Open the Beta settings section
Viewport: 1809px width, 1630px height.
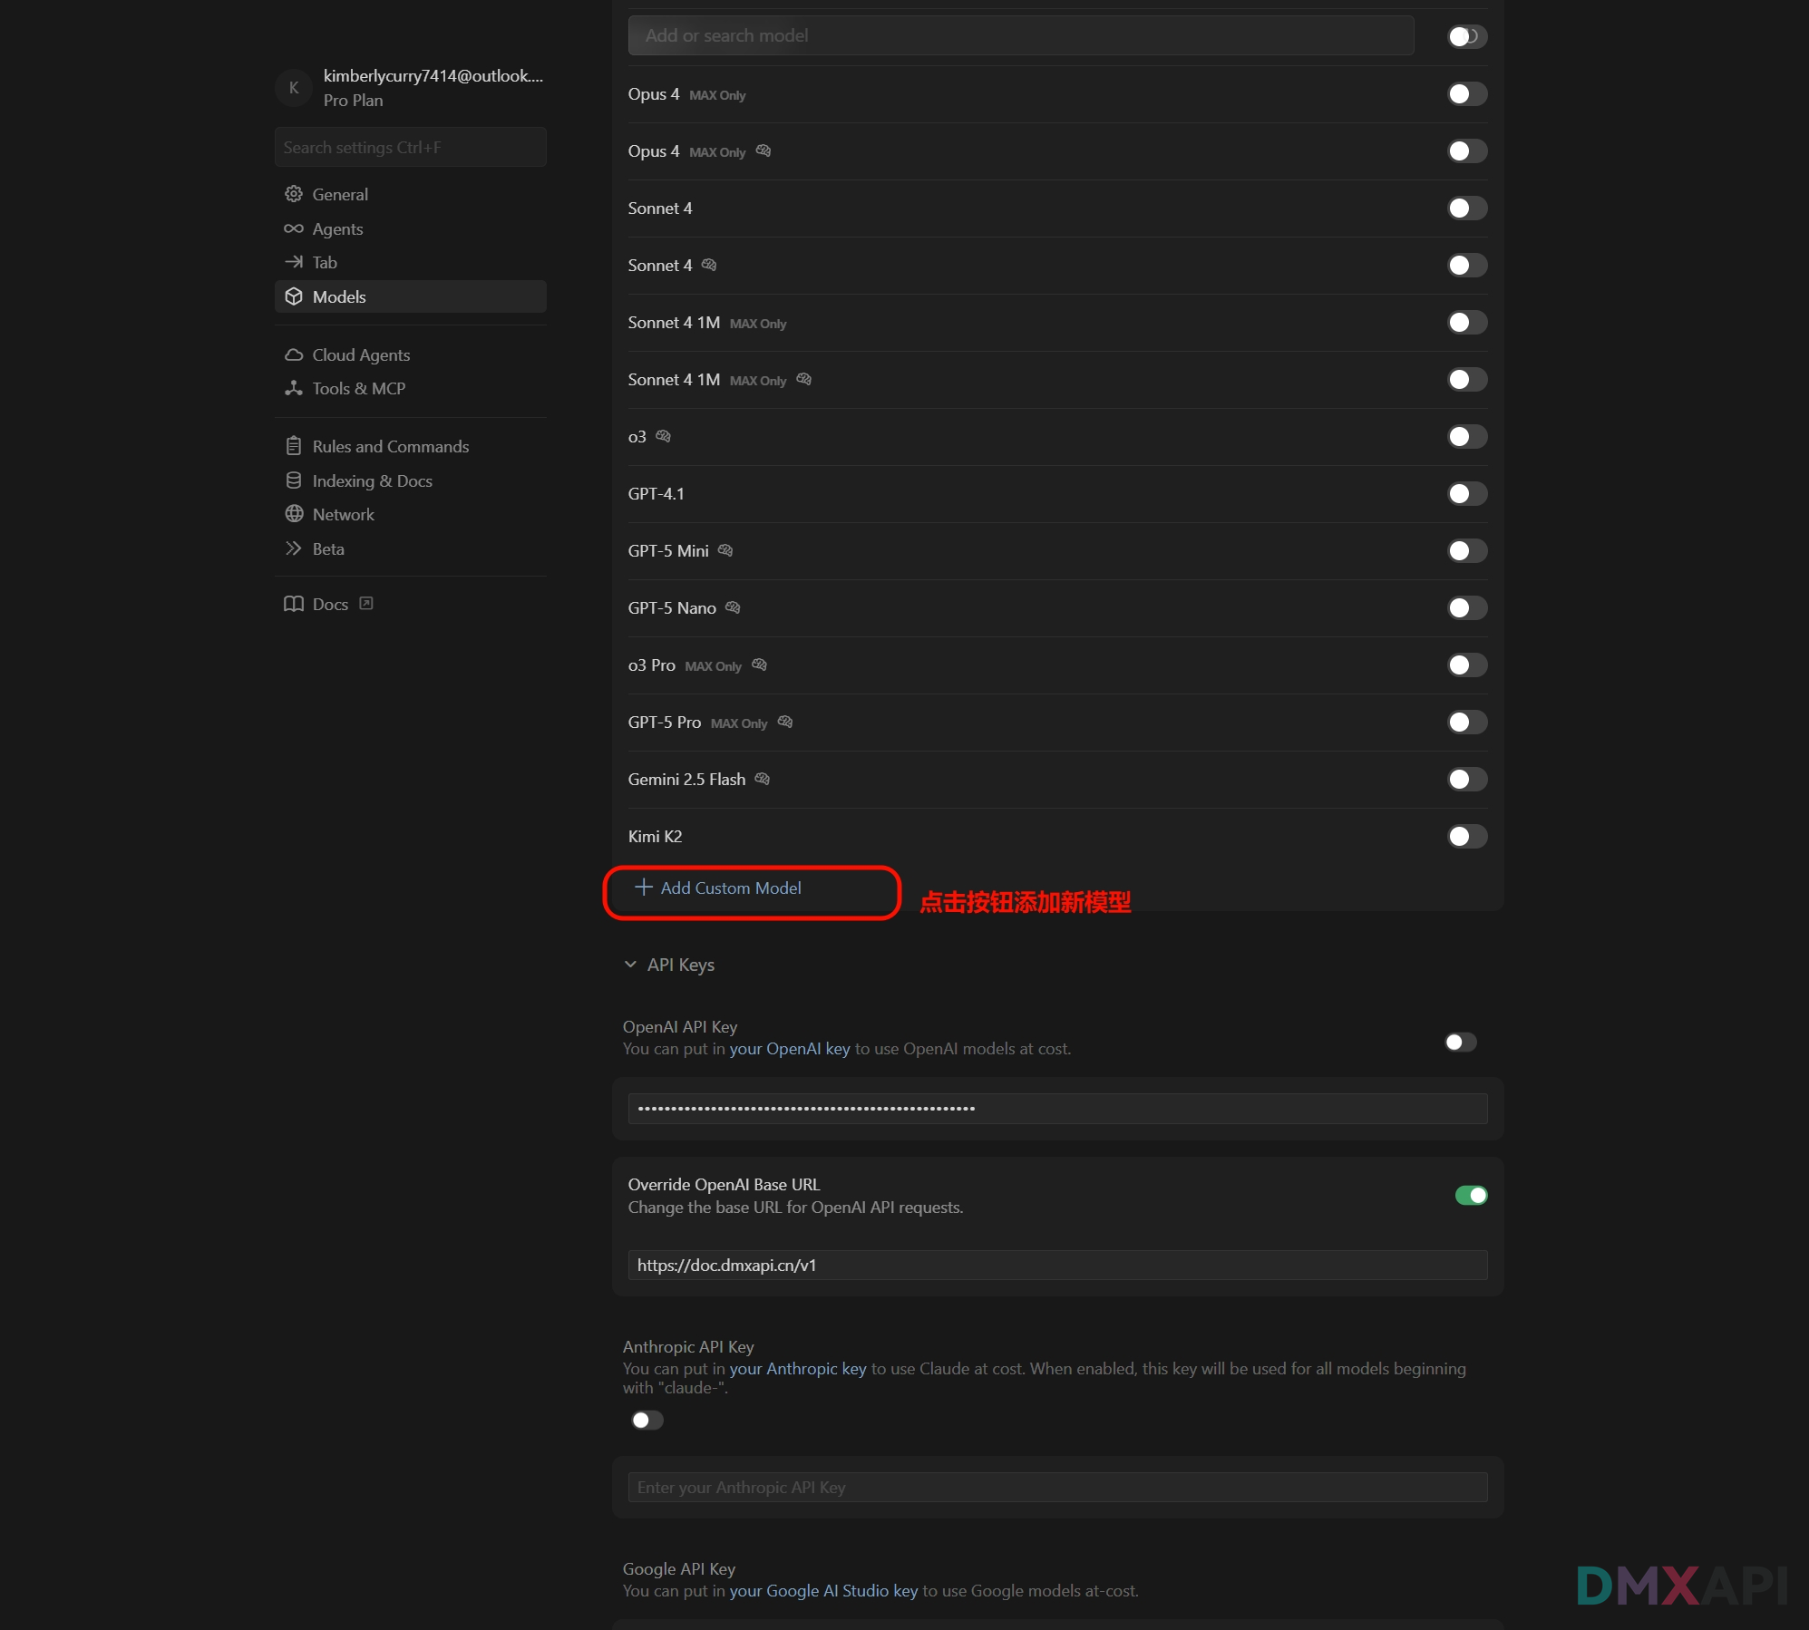click(x=327, y=548)
